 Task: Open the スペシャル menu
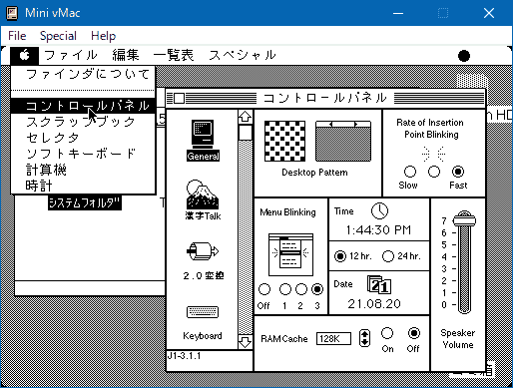pos(243,55)
